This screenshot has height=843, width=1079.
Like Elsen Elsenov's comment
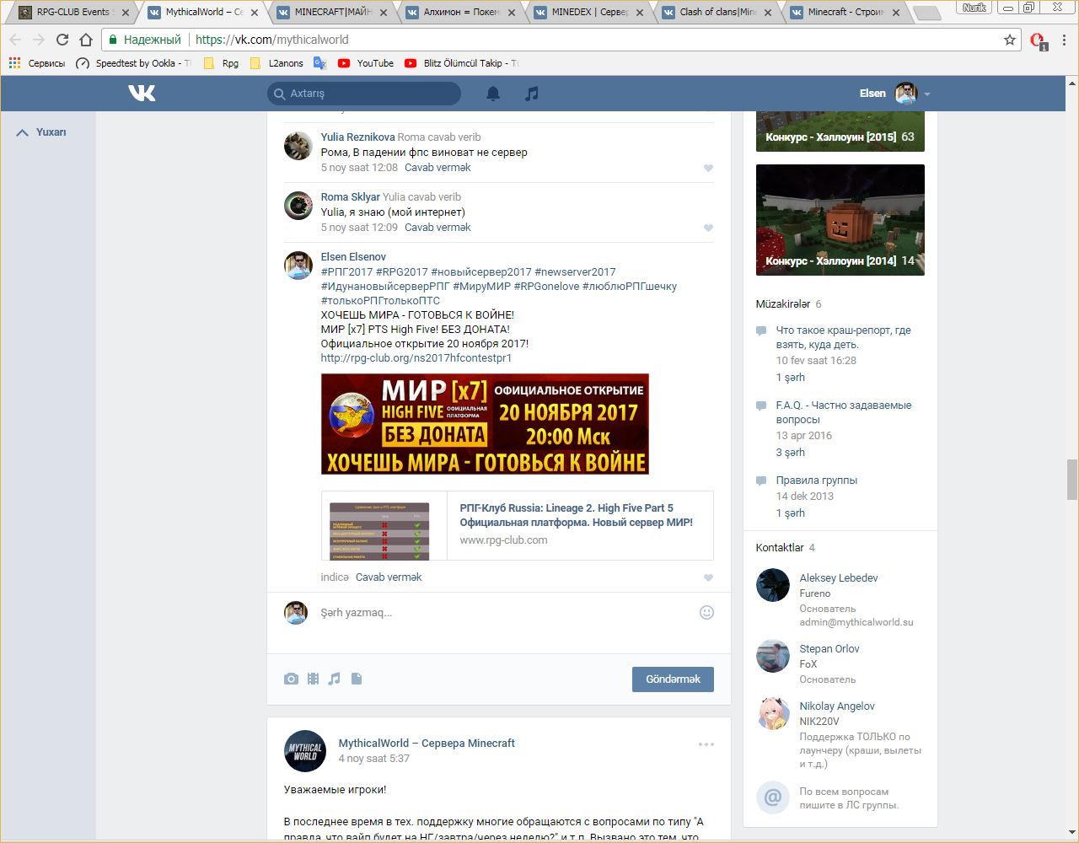coord(708,577)
